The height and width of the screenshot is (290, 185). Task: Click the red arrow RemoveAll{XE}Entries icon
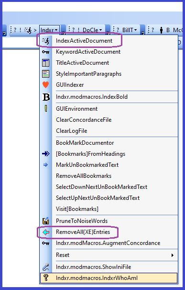pos(46,232)
